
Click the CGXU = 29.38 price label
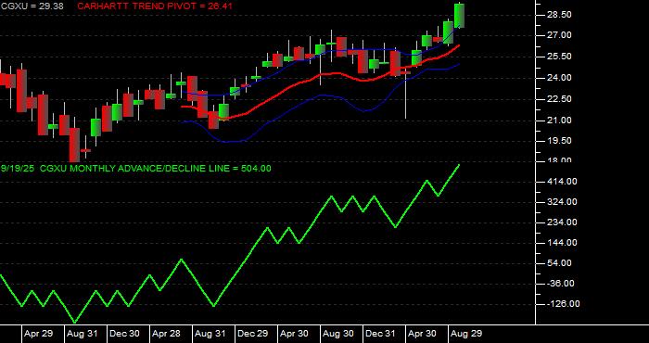coord(32,6)
